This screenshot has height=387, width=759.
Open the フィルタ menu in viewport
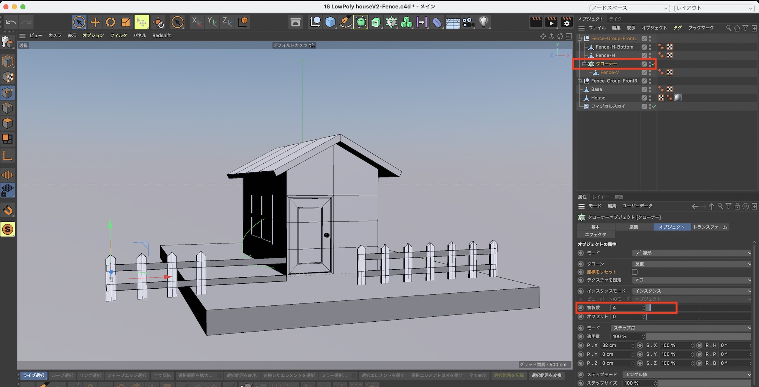118,35
